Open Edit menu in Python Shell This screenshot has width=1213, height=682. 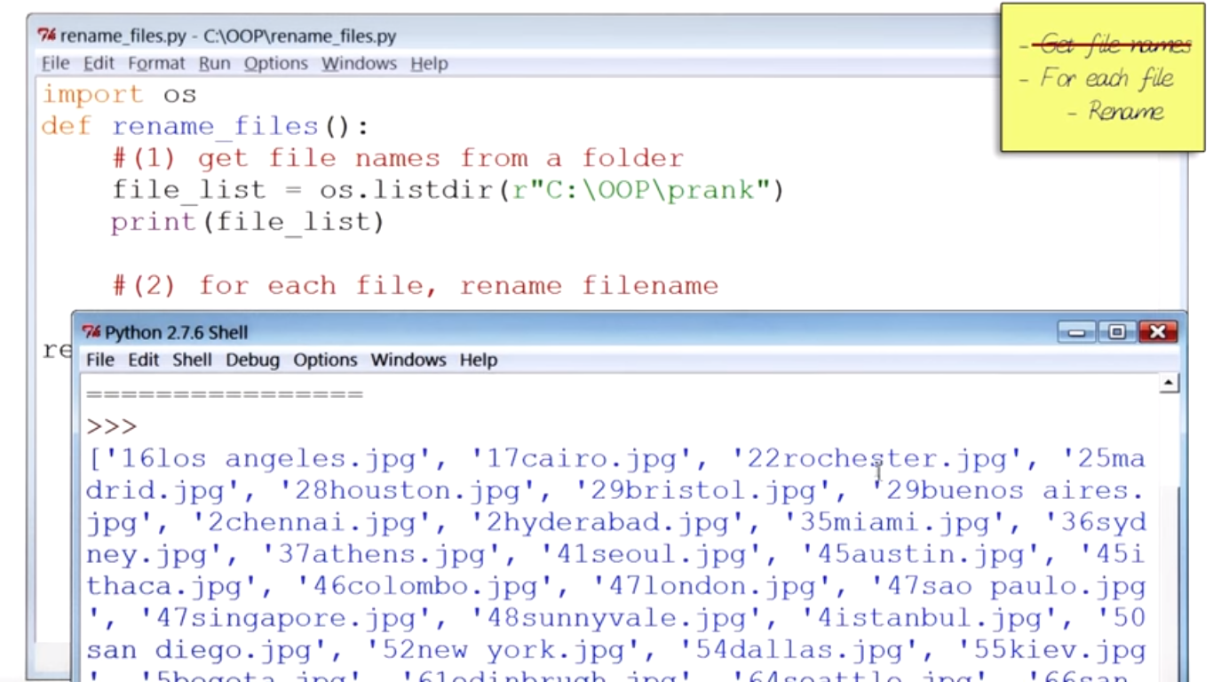[x=143, y=360]
